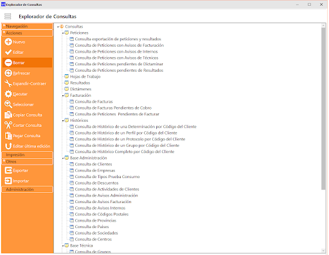Open the hamburger menu beside Explorador de Consultas
This screenshot has width=329, height=255.
coord(8,17)
